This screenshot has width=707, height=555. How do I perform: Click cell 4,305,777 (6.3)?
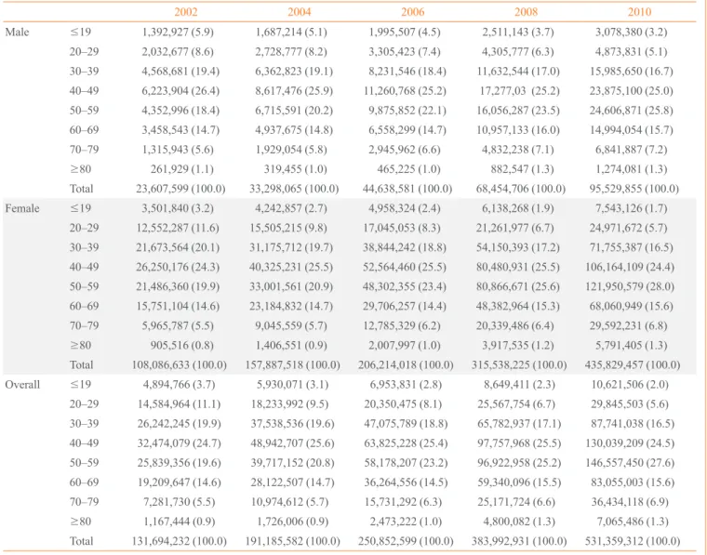(x=518, y=51)
